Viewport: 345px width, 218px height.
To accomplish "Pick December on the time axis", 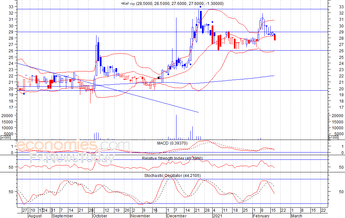I will pos(176,216).
